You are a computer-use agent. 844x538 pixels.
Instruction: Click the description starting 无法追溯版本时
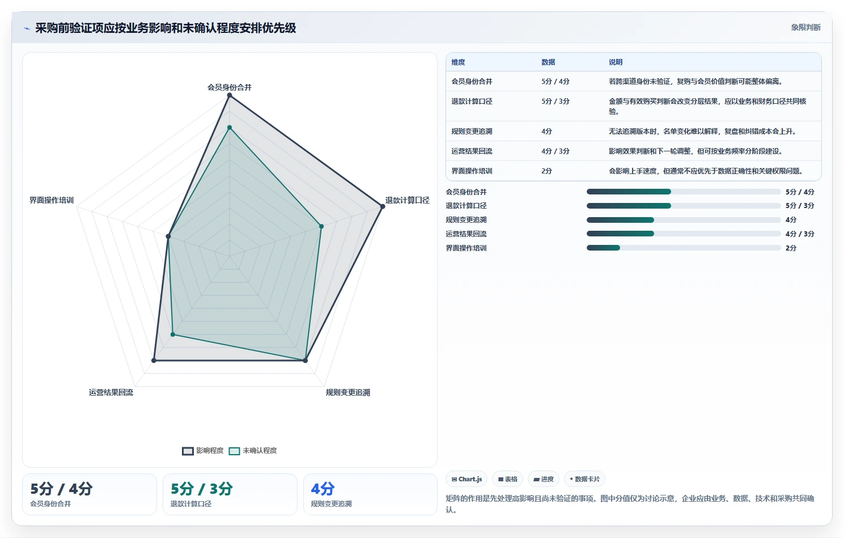[704, 132]
